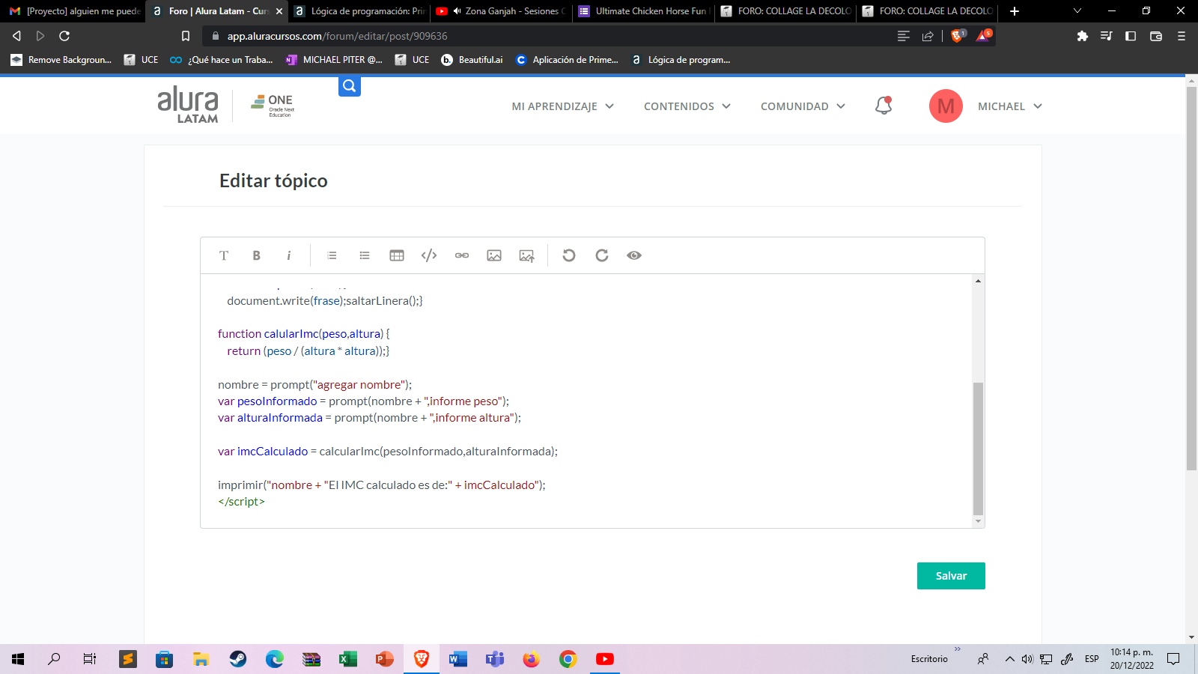
Task: Open Microsoft Teams from the taskbar
Action: click(495, 659)
